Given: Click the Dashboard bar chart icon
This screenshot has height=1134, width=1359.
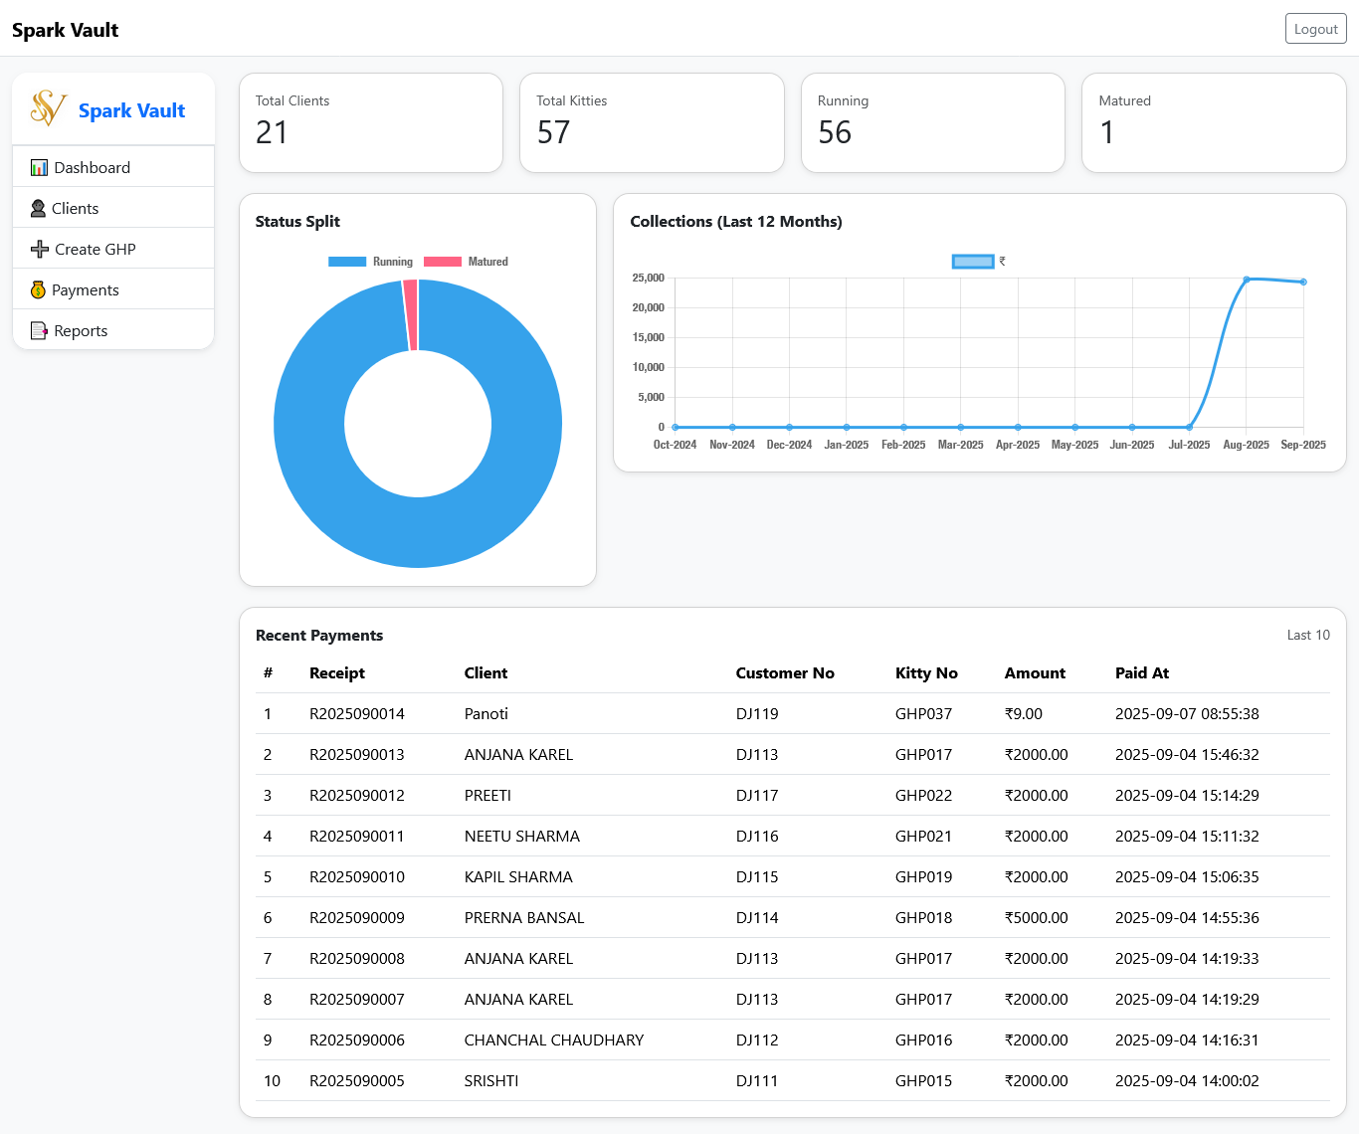Looking at the screenshot, I should tap(39, 167).
